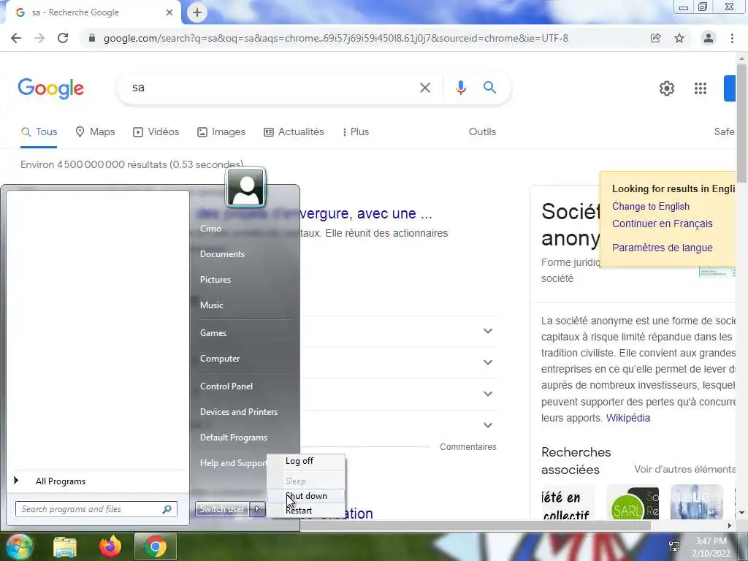Expand the fourth related question chevron
The height and width of the screenshot is (561, 748).
(x=487, y=425)
